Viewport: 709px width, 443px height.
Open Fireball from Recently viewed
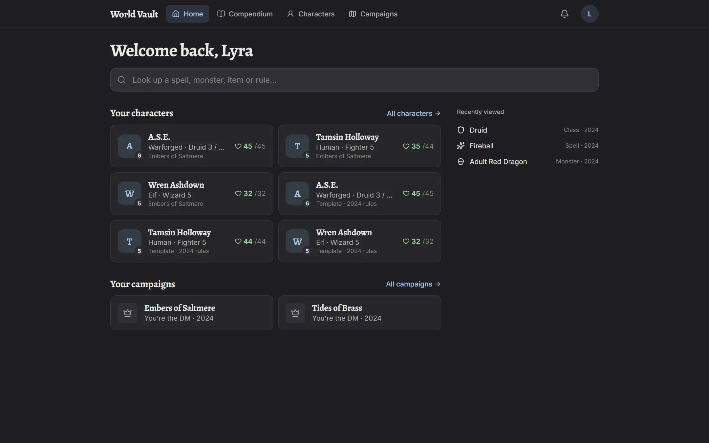pyautogui.click(x=528, y=146)
